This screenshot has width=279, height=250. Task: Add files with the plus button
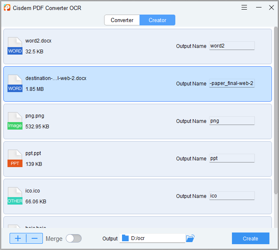pyautogui.click(x=18, y=238)
